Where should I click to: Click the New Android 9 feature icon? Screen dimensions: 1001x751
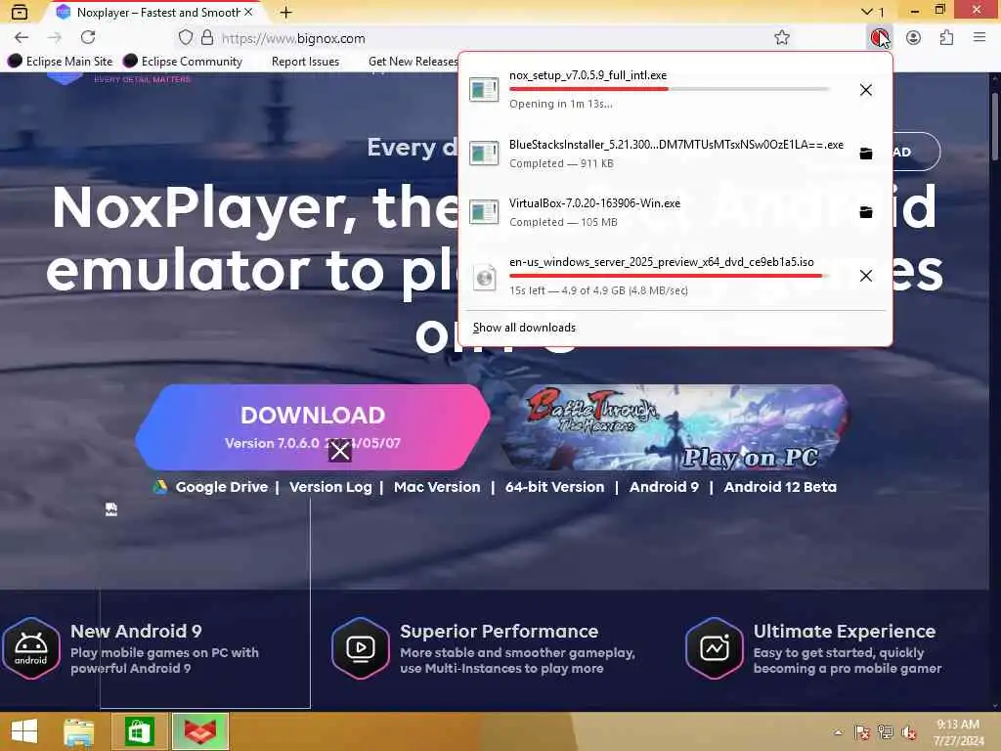30,648
